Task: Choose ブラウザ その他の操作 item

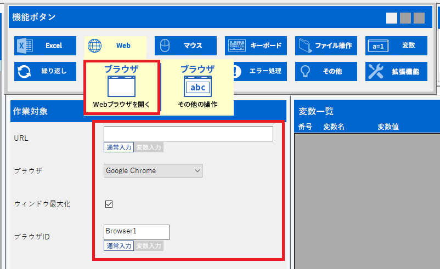Action: (x=198, y=87)
